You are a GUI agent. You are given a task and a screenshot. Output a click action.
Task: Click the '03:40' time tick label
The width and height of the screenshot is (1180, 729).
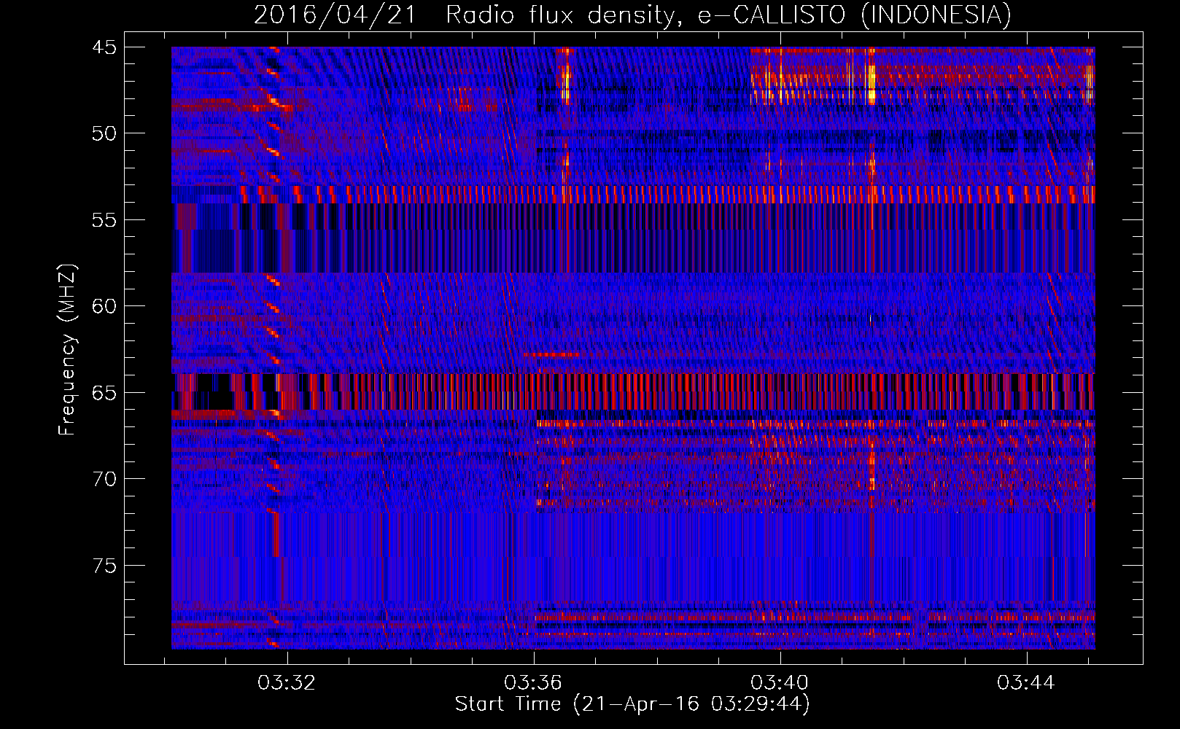pos(780,683)
